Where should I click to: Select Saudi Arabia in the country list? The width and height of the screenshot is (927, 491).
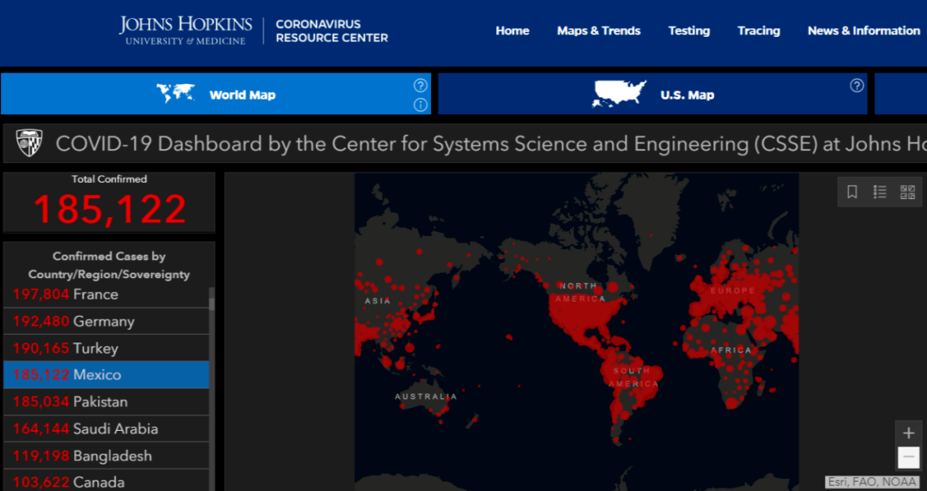pos(106,429)
